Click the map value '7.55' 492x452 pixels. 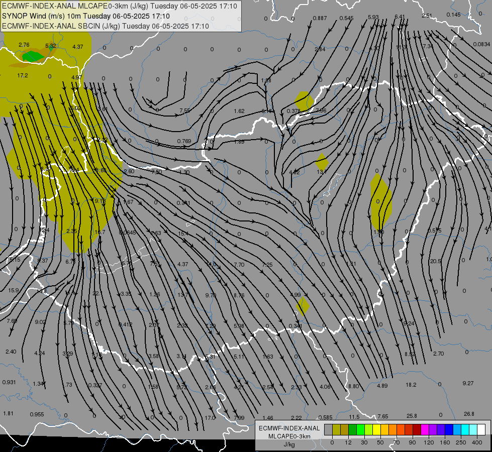[x=184, y=110]
